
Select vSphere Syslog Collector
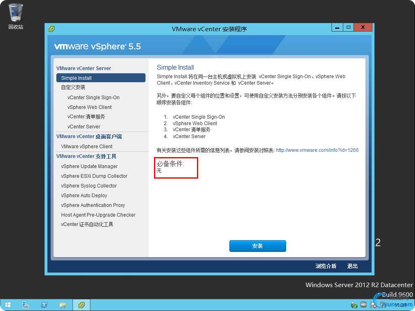click(89, 186)
